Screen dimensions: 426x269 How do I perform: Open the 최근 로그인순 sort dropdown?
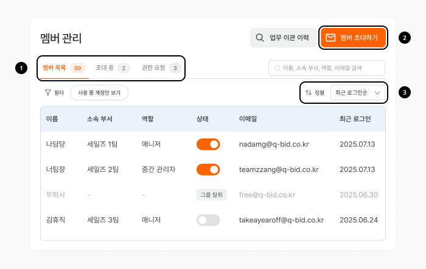click(358, 93)
